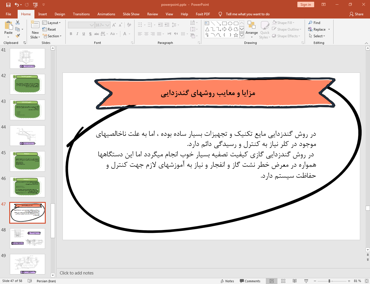Click the Find magnifier button
This screenshot has height=284, width=370.
[x=314, y=23]
